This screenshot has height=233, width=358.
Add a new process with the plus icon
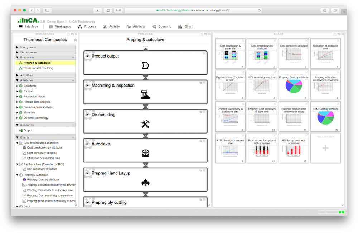(73, 57)
